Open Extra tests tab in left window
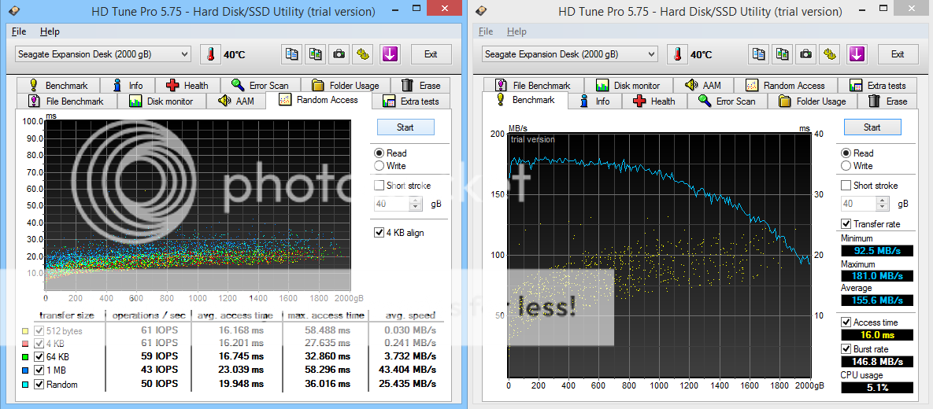The width and height of the screenshot is (933, 409). tap(413, 101)
